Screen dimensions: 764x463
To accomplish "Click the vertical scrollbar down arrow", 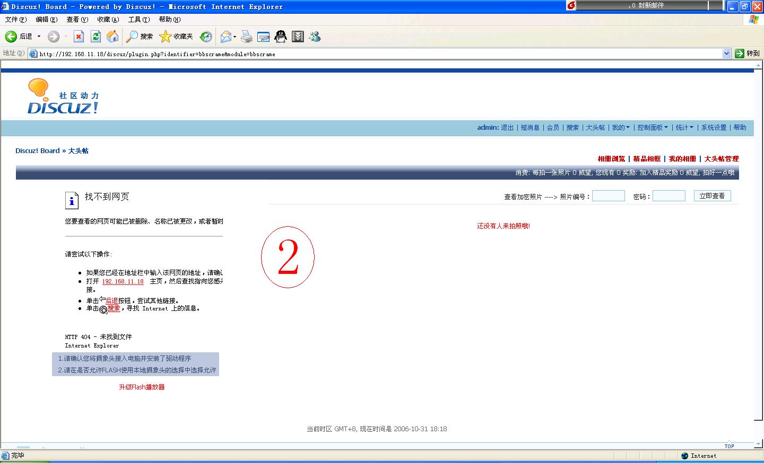I will [x=758, y=443].
